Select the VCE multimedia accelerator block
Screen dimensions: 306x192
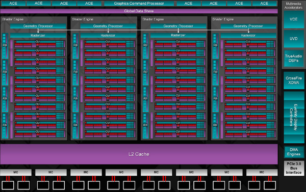pyautogui.click(x=294, y=19)
